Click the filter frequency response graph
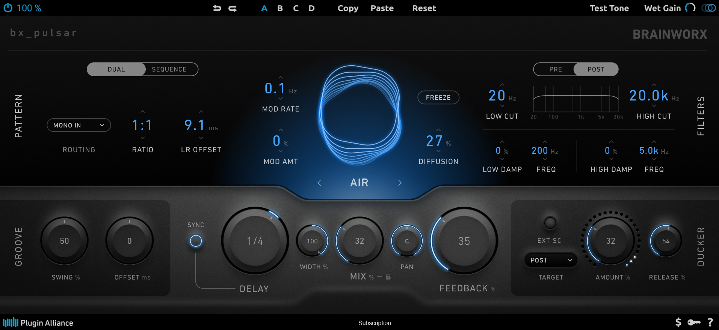The width and height of the screenshot is (719, 330). click(576, 99)
